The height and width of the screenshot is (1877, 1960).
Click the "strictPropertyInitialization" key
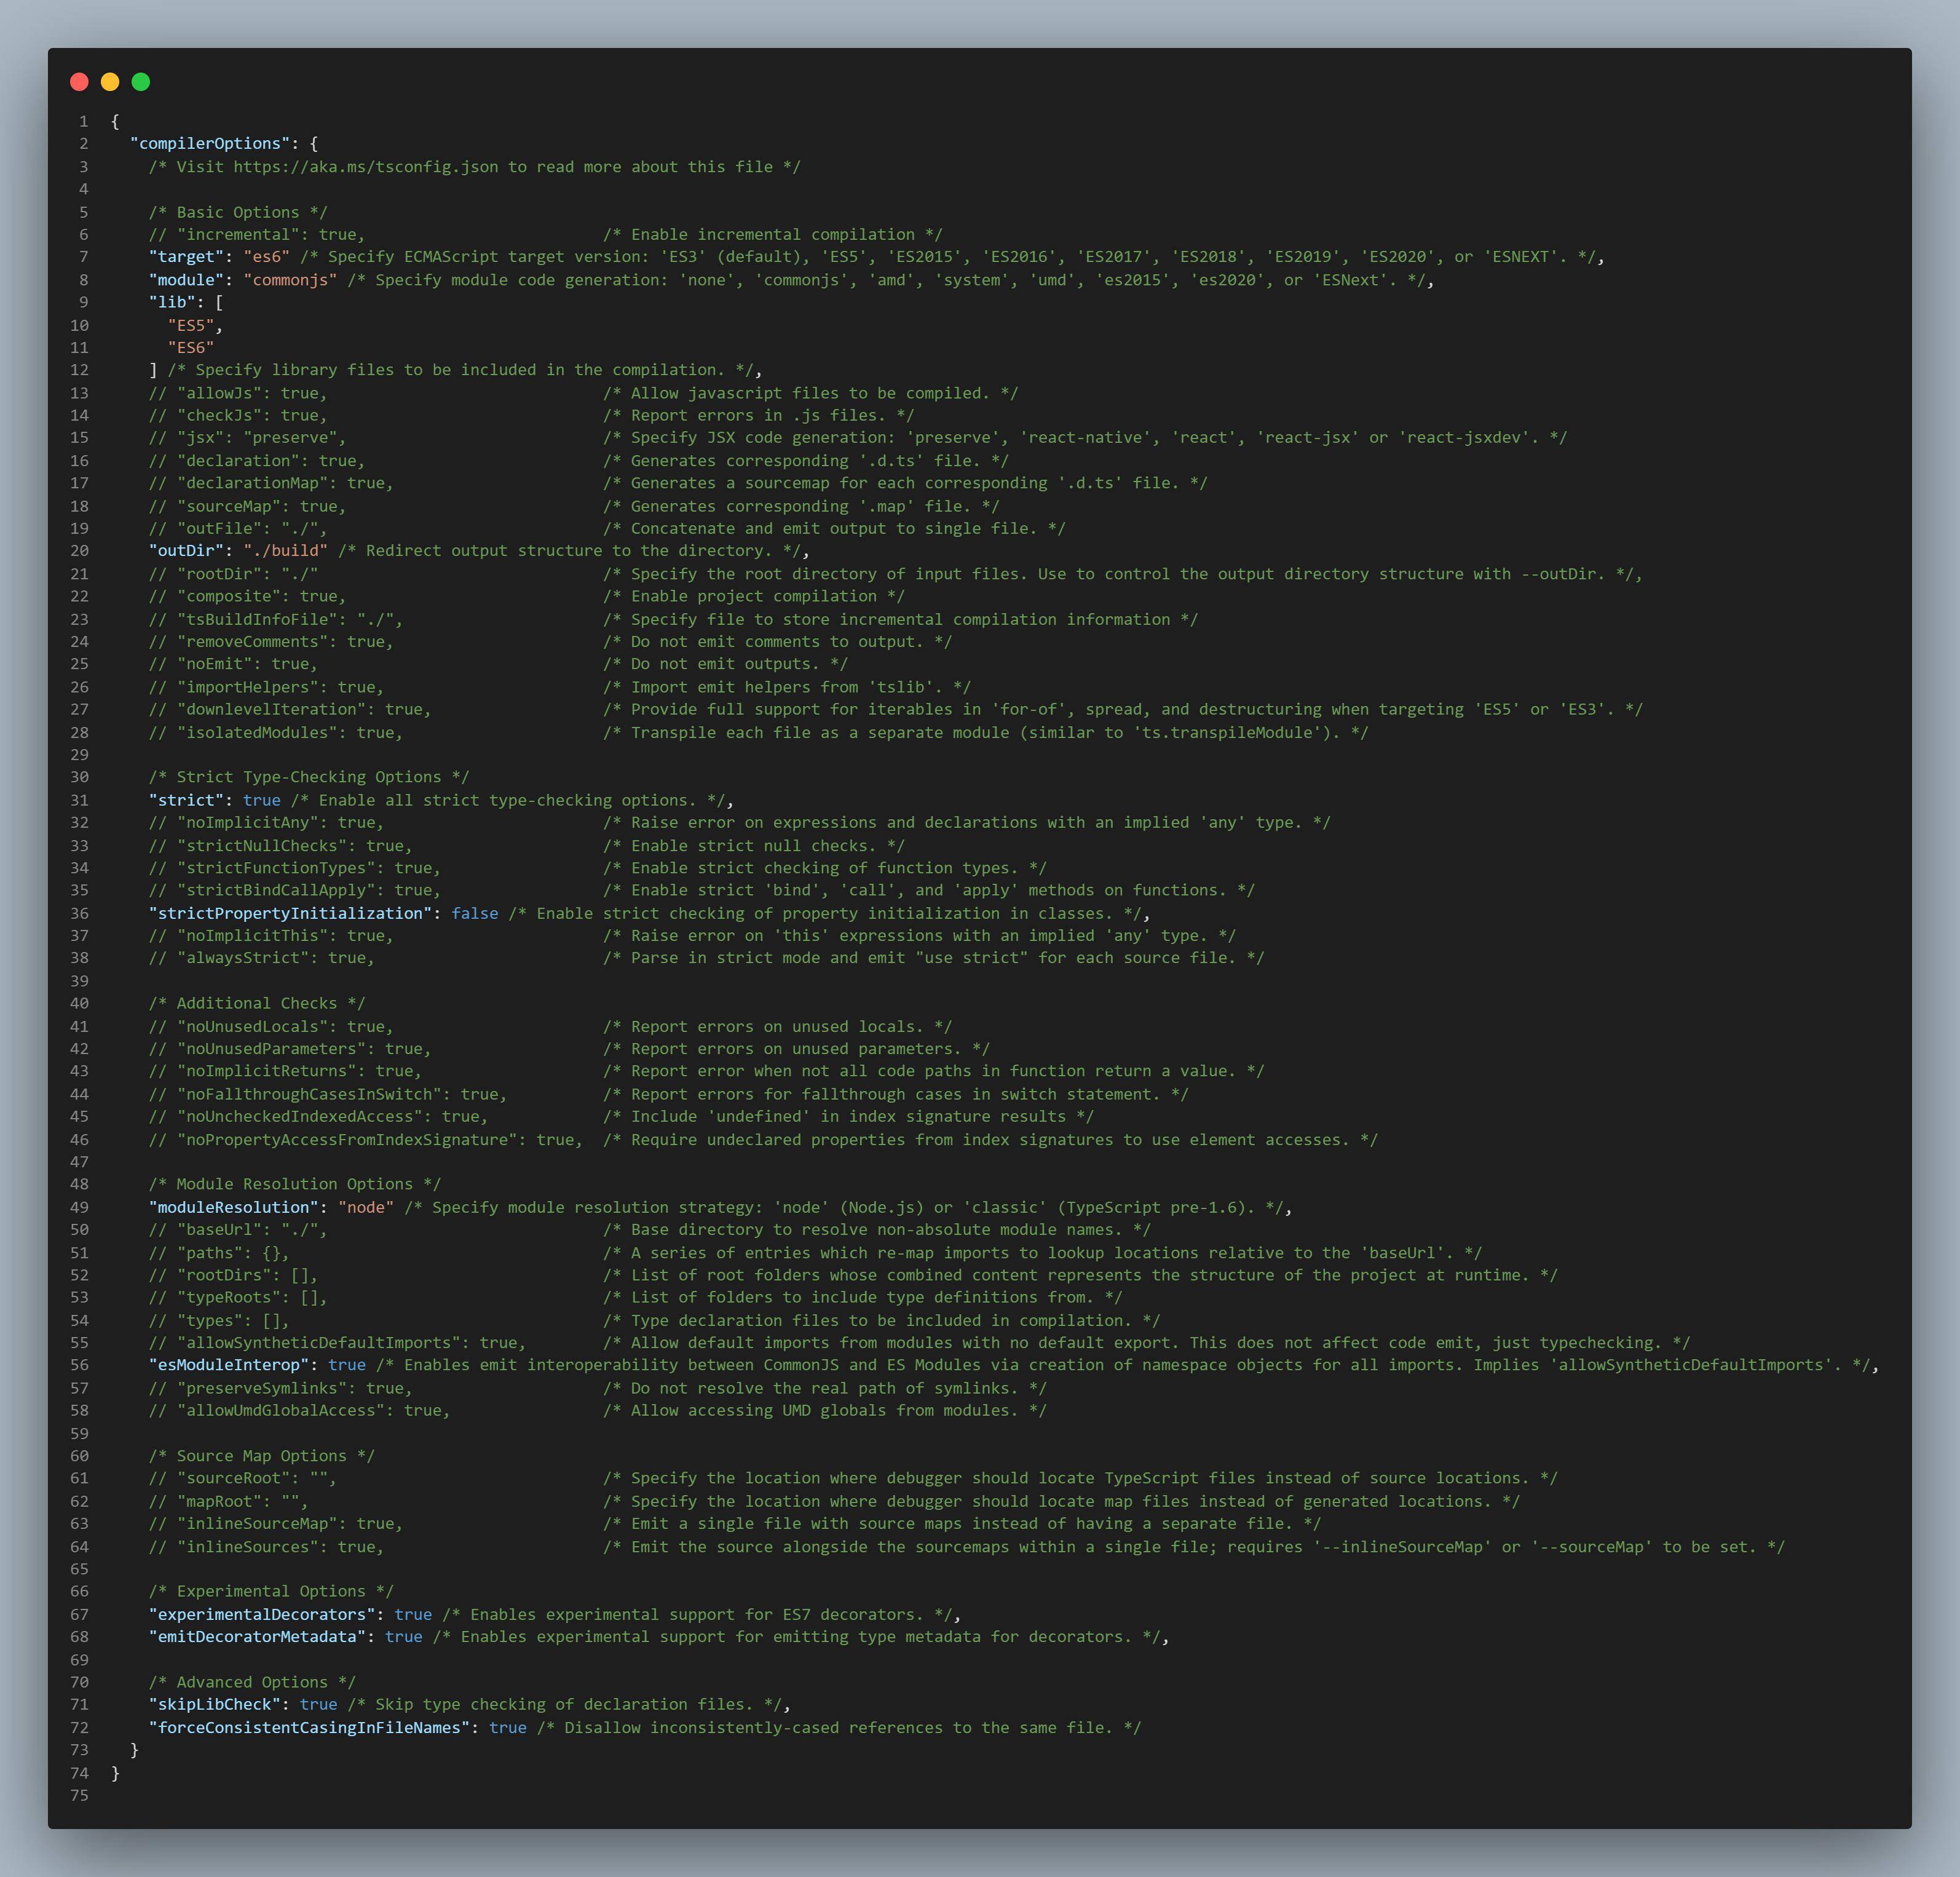(290, 913)
